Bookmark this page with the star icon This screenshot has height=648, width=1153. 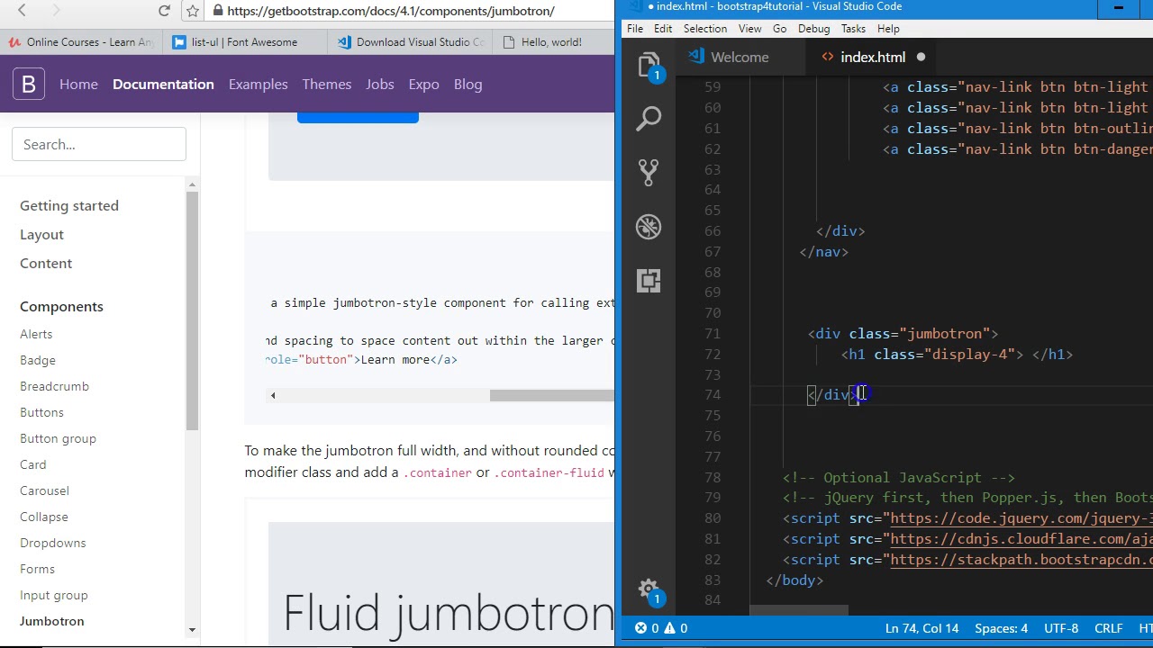(x=192, y=11)
